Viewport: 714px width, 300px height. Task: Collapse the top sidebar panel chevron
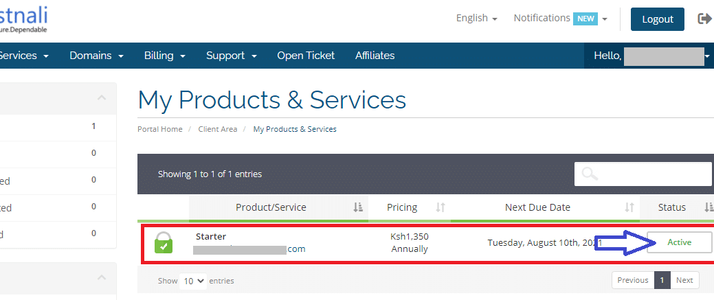[x=102, y=98]
